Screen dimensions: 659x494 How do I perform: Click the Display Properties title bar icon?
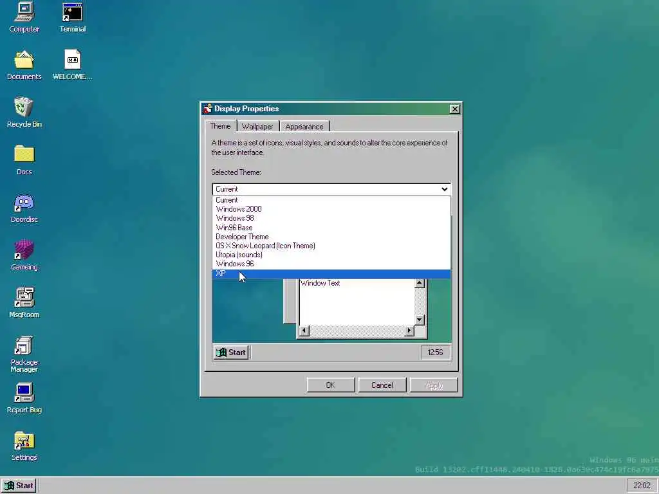pyautogui.click(x=208, y=109)
